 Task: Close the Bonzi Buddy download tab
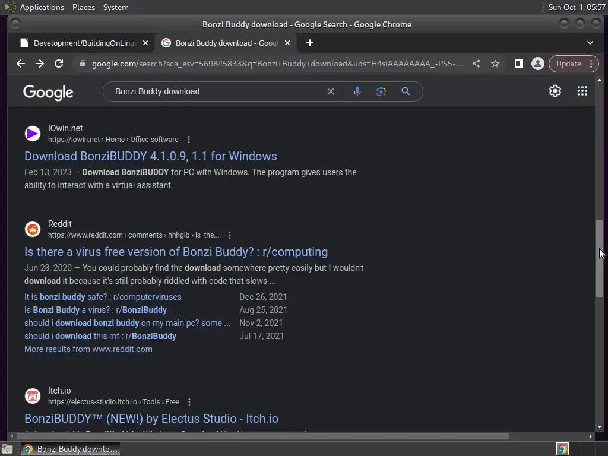(287, 43)
